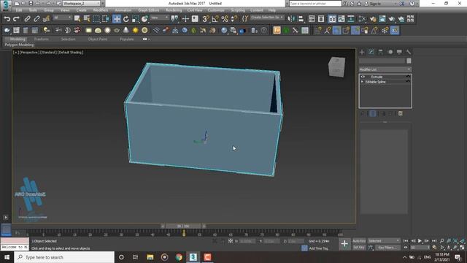Switch to the Object Paint ribbon tab
This screenshot has width=467, height=263.
(97, 39)
